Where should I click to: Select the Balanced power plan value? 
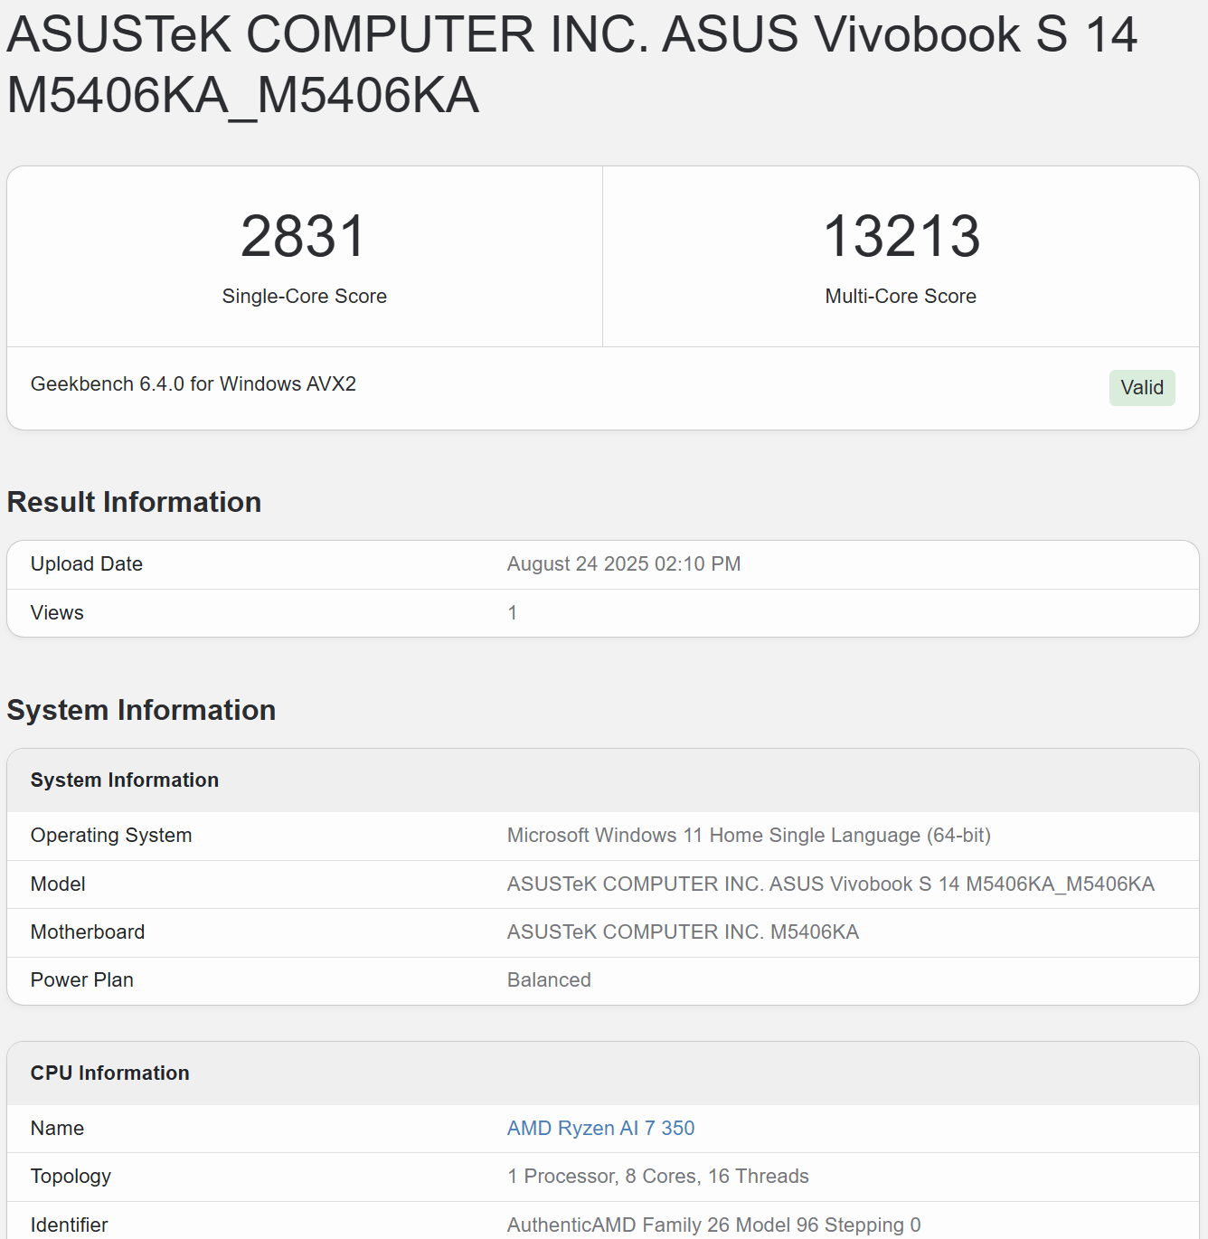point(549,980)
